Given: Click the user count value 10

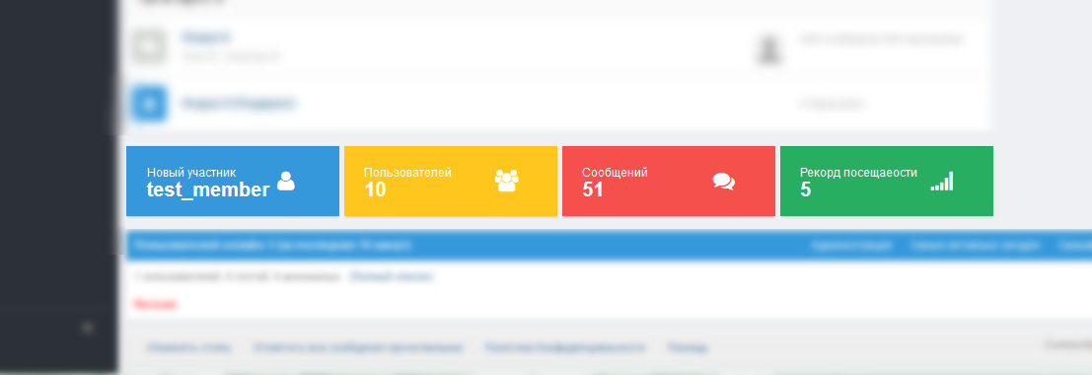Looking at the screenshot, I should point(375,189).
